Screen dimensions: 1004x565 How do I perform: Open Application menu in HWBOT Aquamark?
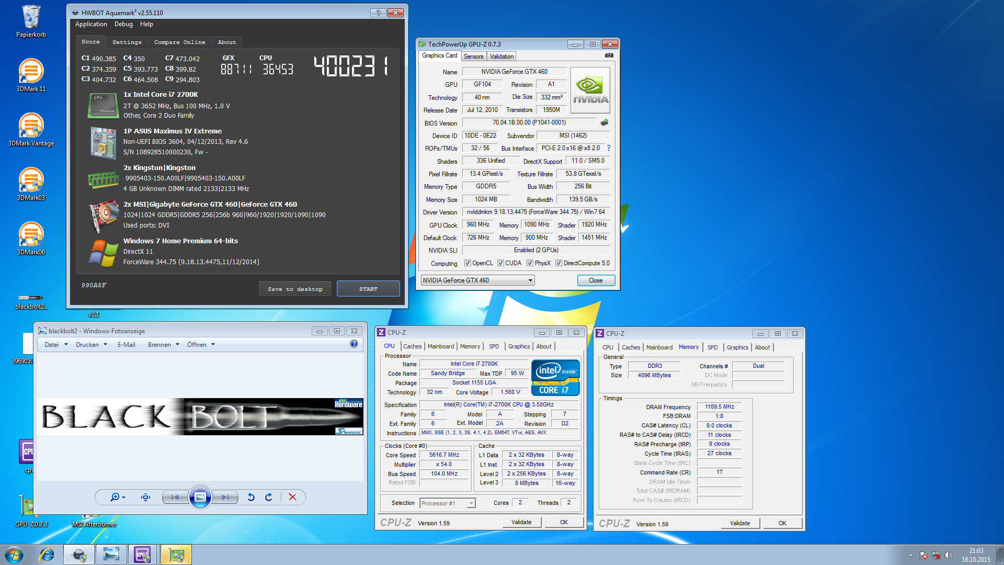click(x=91, y=24)
